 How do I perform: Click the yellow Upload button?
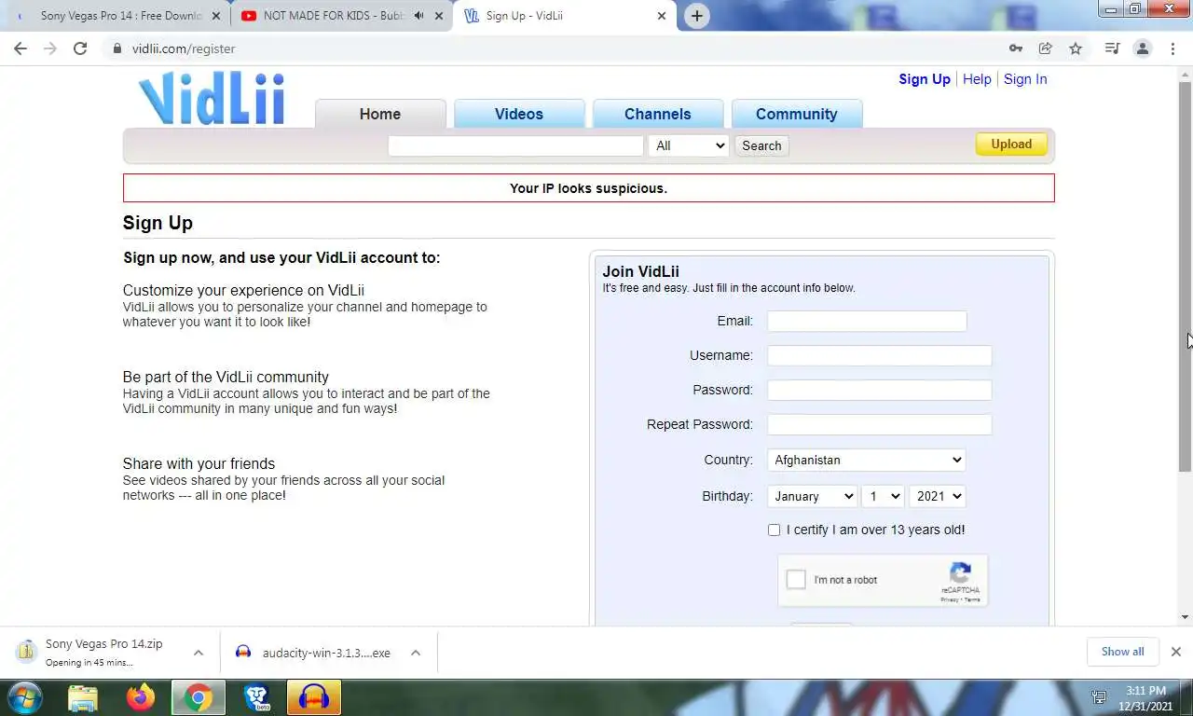1011,145
